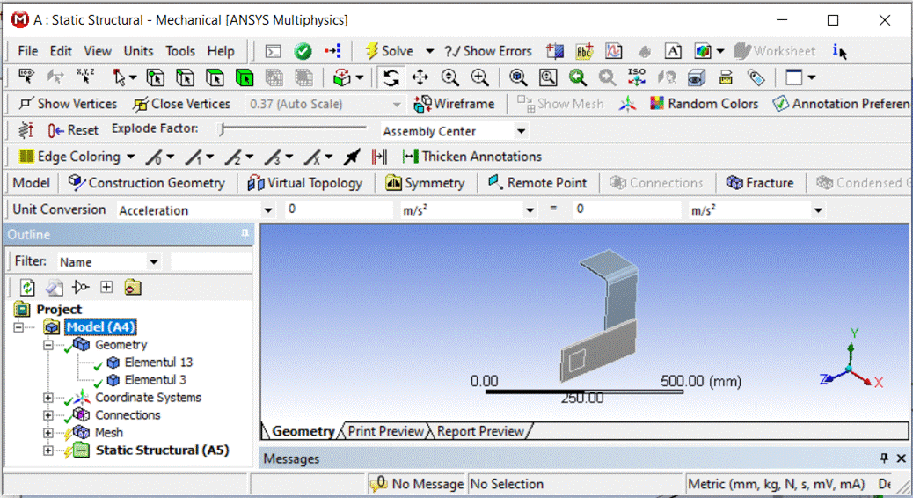
Task: Collapse the Geometry tree node
Action: (48, 345)
